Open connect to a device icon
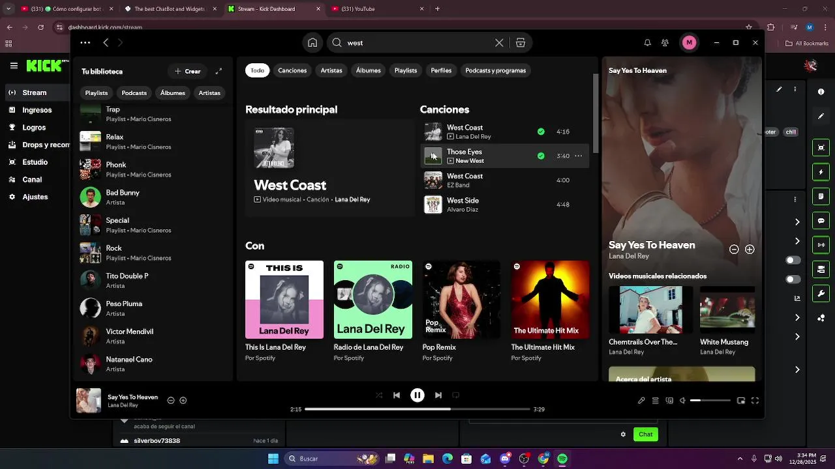The height and width of the screenshot is (469, 835). [x=669, y=401]
